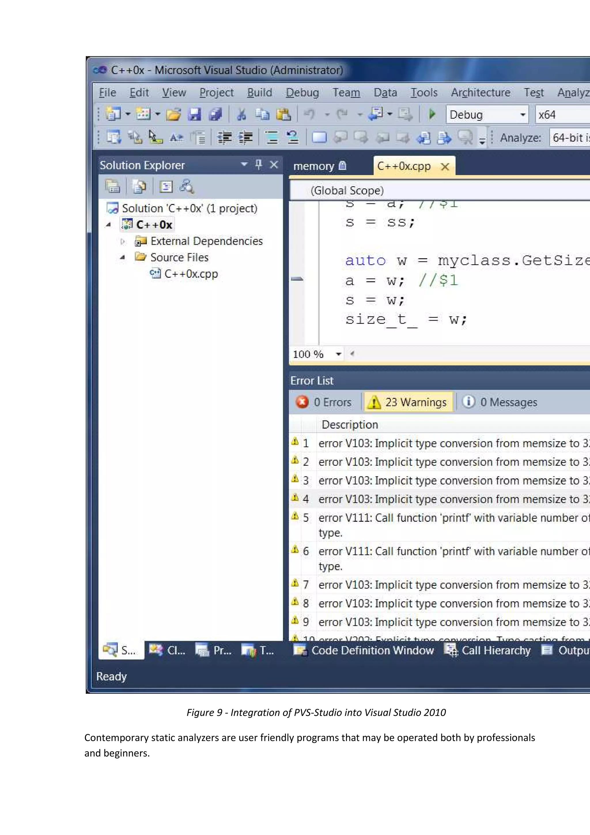Close the C++0x.cpp editor tab

click(x=445, y=167)
